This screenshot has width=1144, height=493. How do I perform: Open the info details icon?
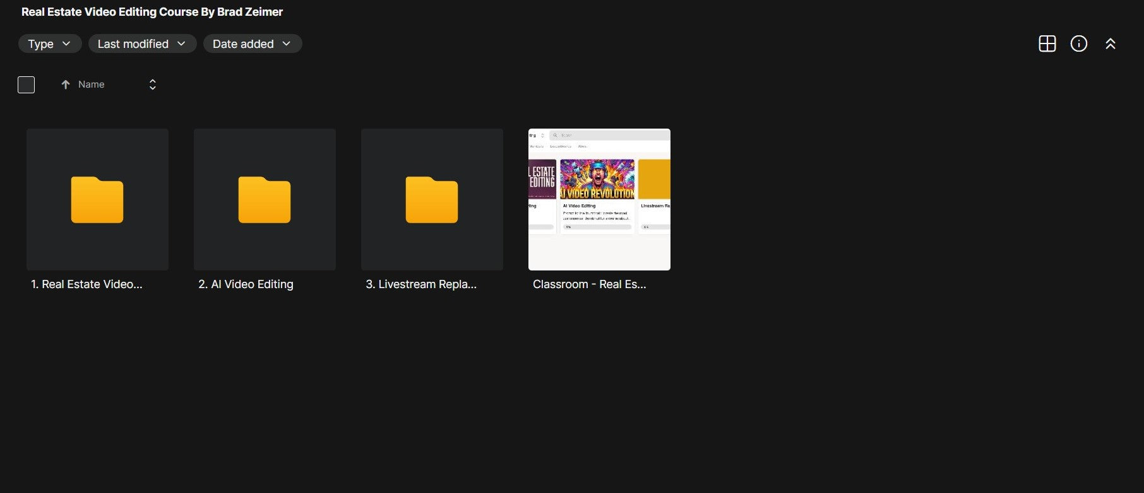point(1079,43)
